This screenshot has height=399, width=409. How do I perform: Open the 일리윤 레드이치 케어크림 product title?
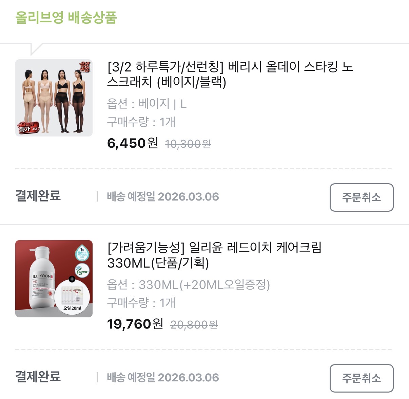tap(214, 255)
